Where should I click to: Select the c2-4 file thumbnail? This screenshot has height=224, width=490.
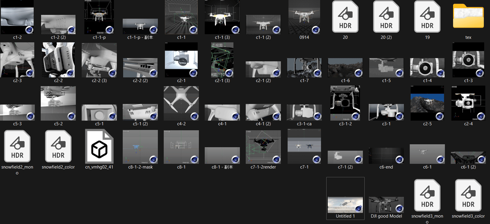[x=468, y=103]
